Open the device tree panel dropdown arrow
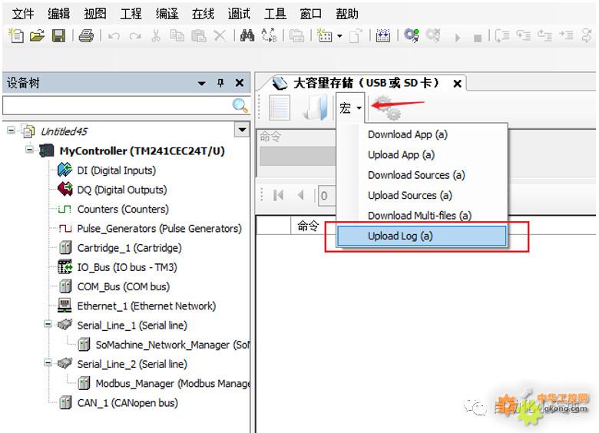The height and width of the screenshot is (433, 599). tap(202, 83)
